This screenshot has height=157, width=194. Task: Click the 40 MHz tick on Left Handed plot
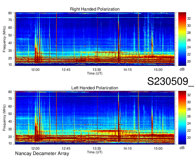click(x=10, y=121)
